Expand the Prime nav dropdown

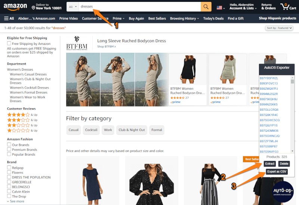pos(118,18)
